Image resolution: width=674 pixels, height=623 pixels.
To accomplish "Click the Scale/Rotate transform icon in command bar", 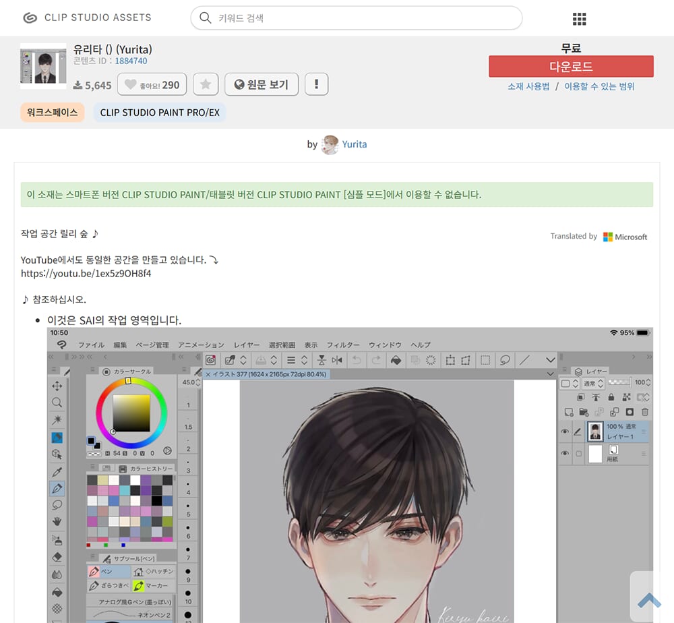I will click(x=450, y=360).
